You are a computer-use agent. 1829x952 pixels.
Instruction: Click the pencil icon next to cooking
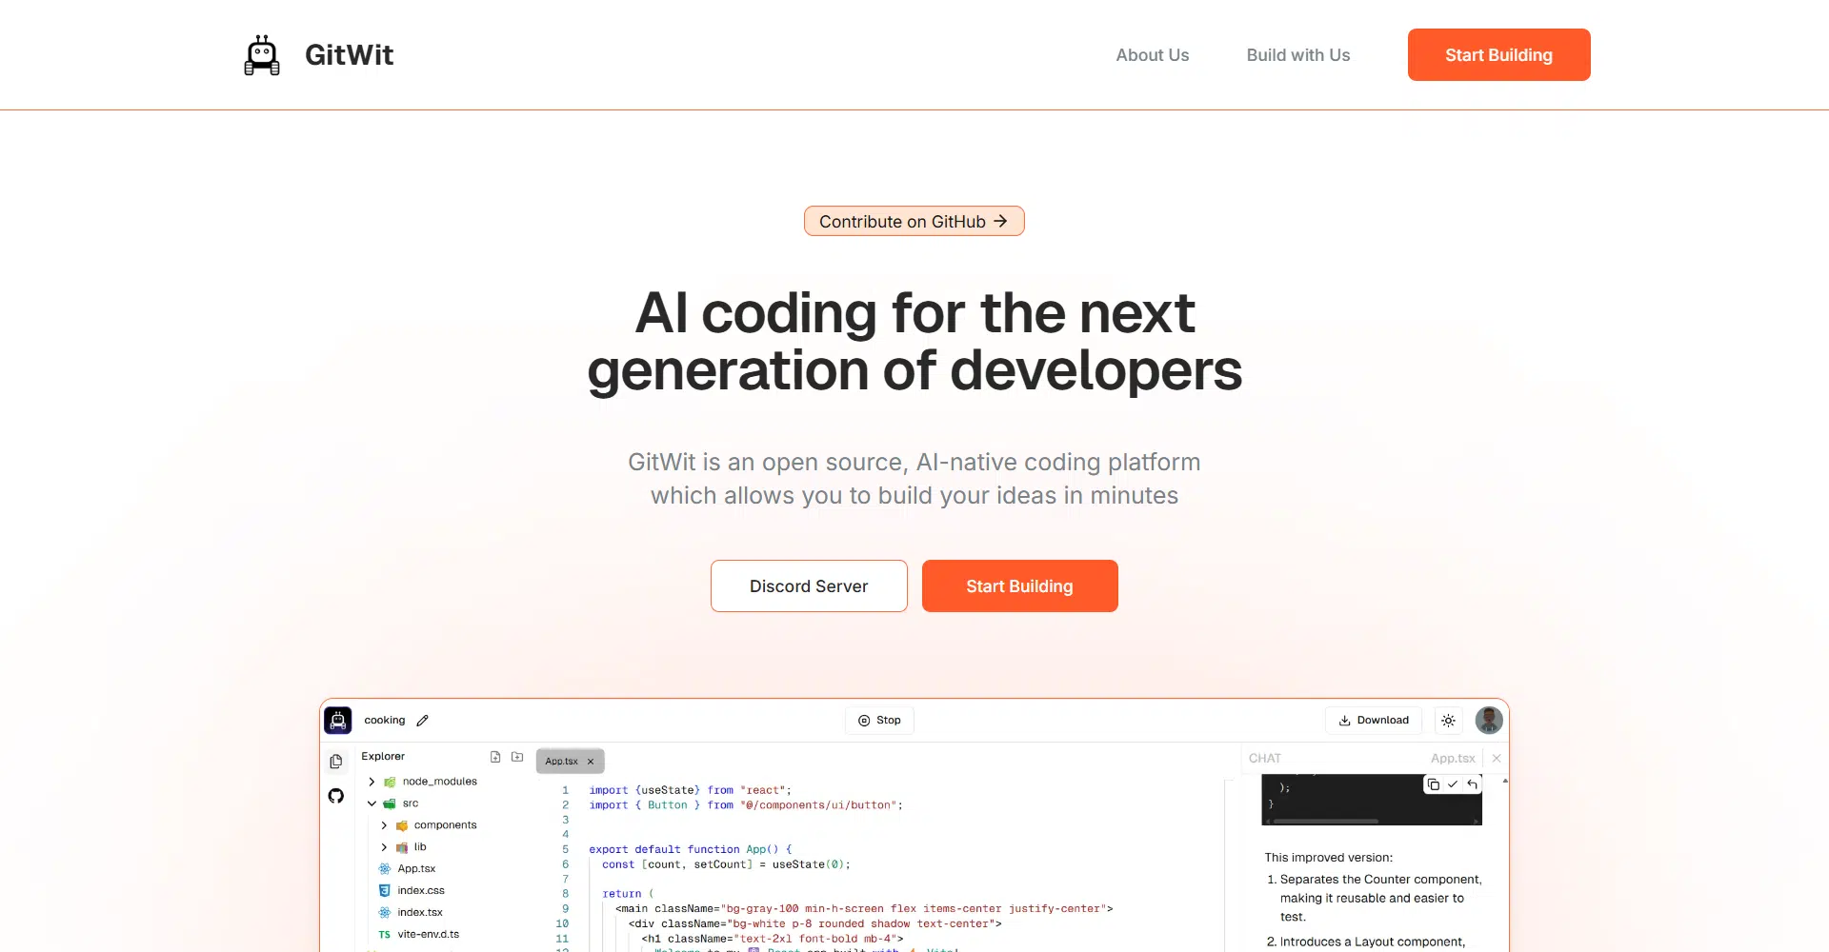point(423,721)
